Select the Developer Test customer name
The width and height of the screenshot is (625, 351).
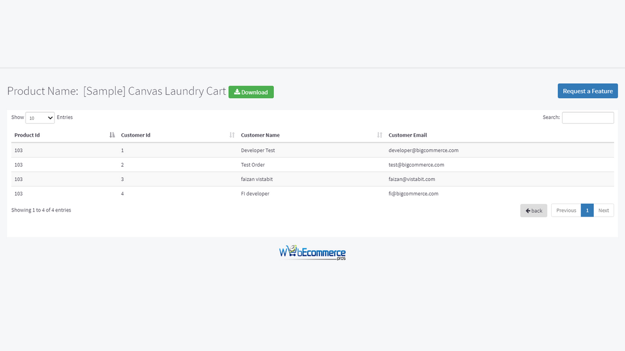coord(258,150)
